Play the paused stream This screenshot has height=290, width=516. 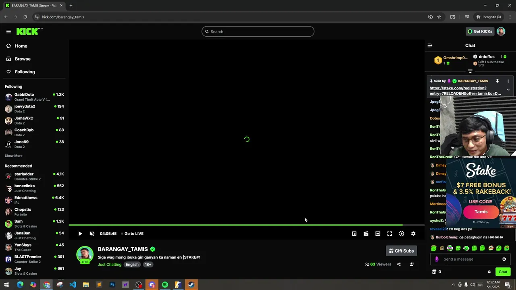click(80, 234)
